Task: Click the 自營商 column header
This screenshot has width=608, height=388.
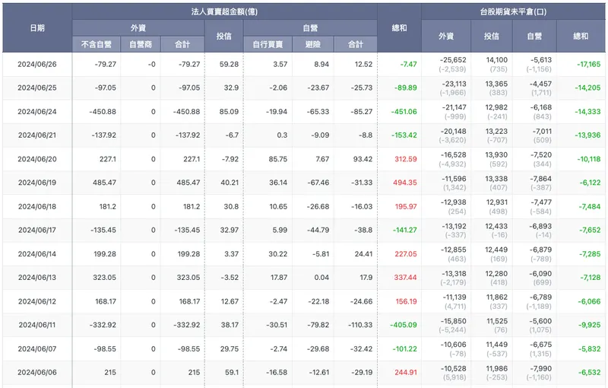Action: pyautogui.click(x=141, y=44)
